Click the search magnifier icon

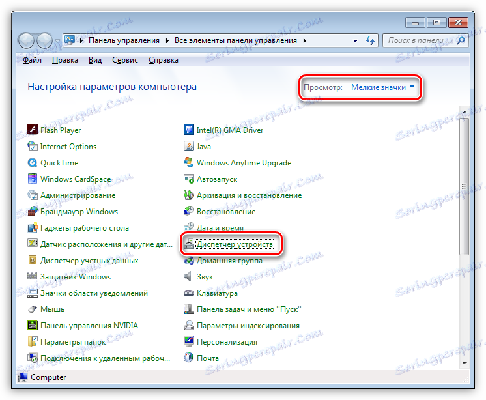pos(461,40)
